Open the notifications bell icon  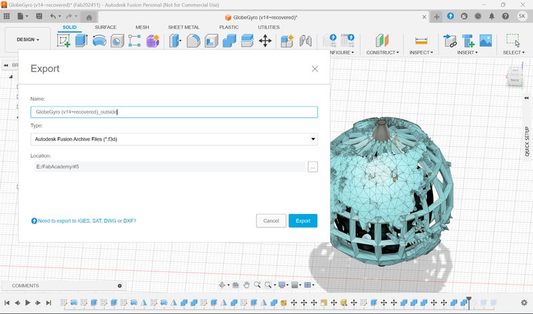[x=492, y=16]
